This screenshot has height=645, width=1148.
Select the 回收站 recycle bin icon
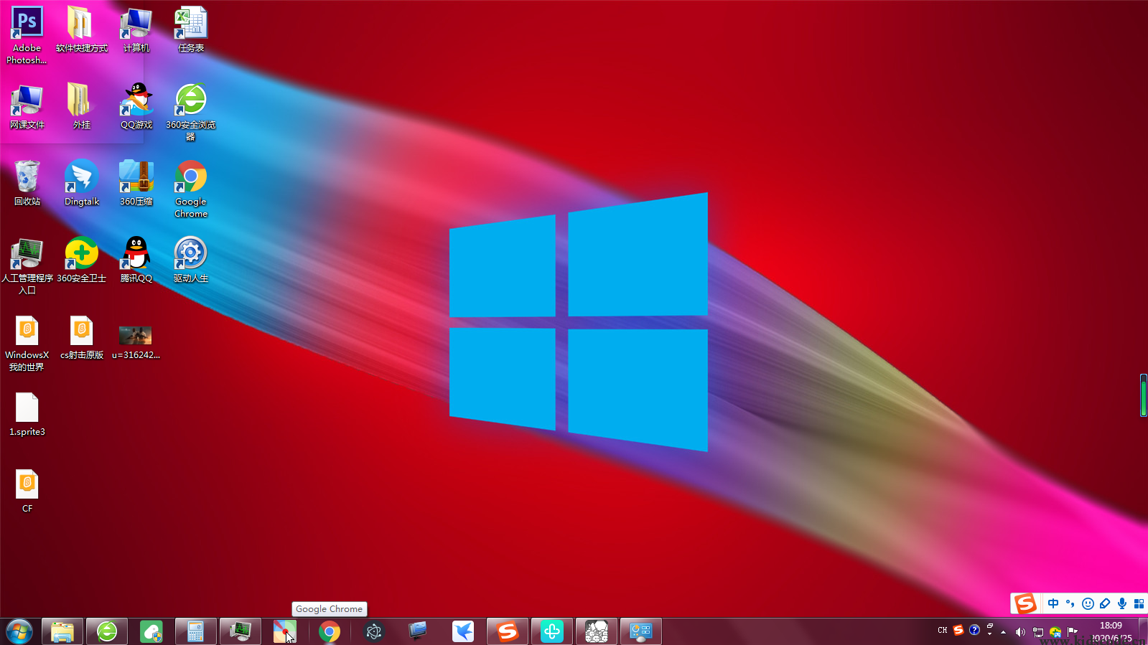pyautogui.click(x=27, y=183)
